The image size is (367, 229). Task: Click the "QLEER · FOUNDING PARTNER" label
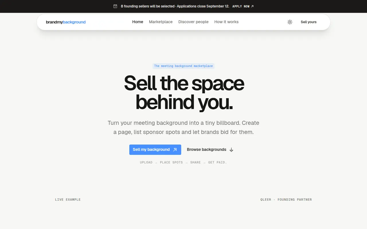tap(286, 200)
